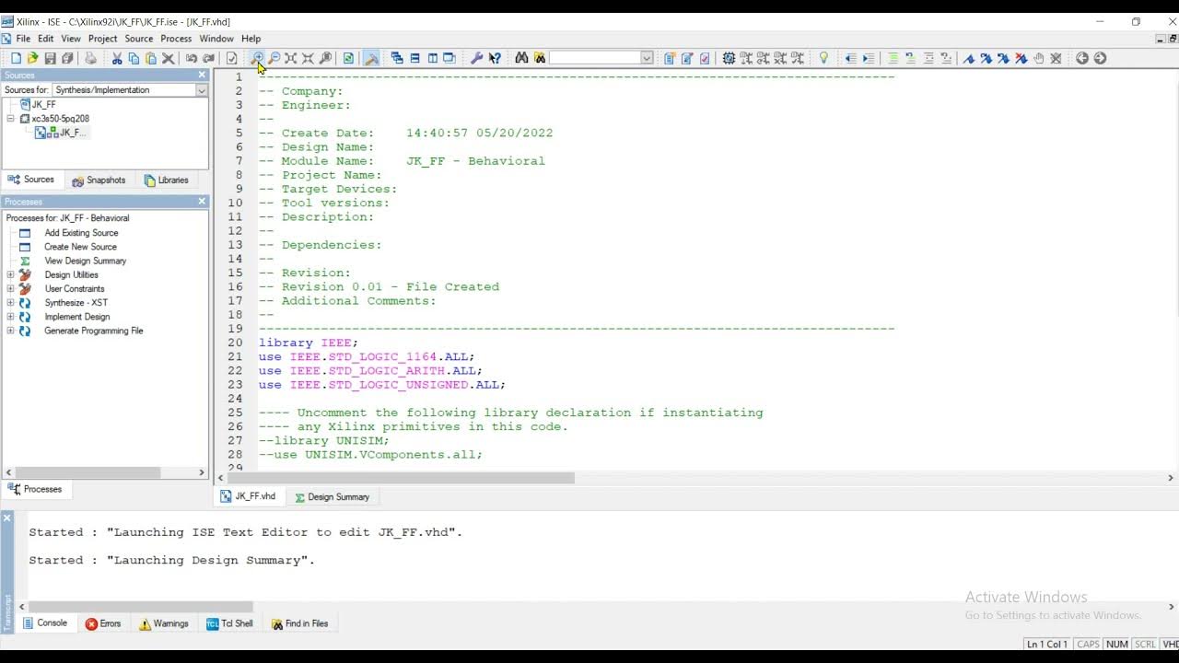
Task: Click the Redo icon
Action: (209, 58)
